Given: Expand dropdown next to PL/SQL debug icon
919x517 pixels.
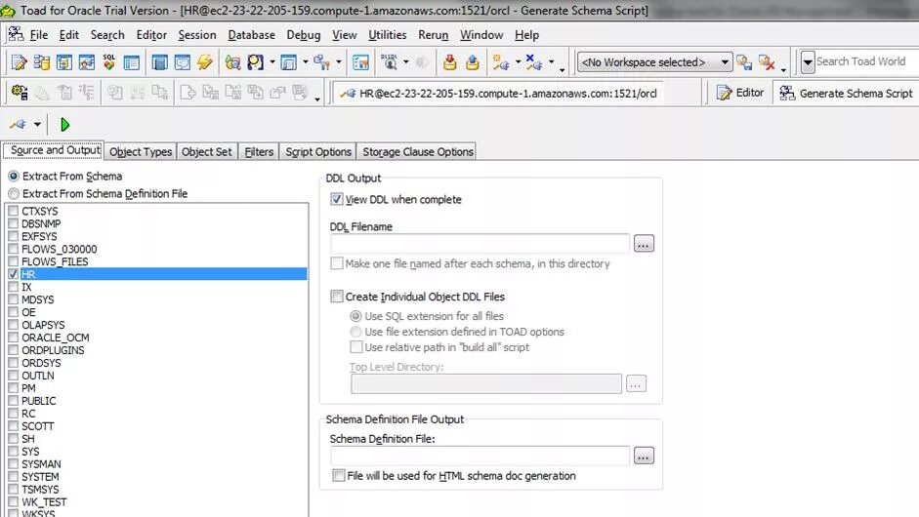Looking at the screenshot, I should (405, 61).
